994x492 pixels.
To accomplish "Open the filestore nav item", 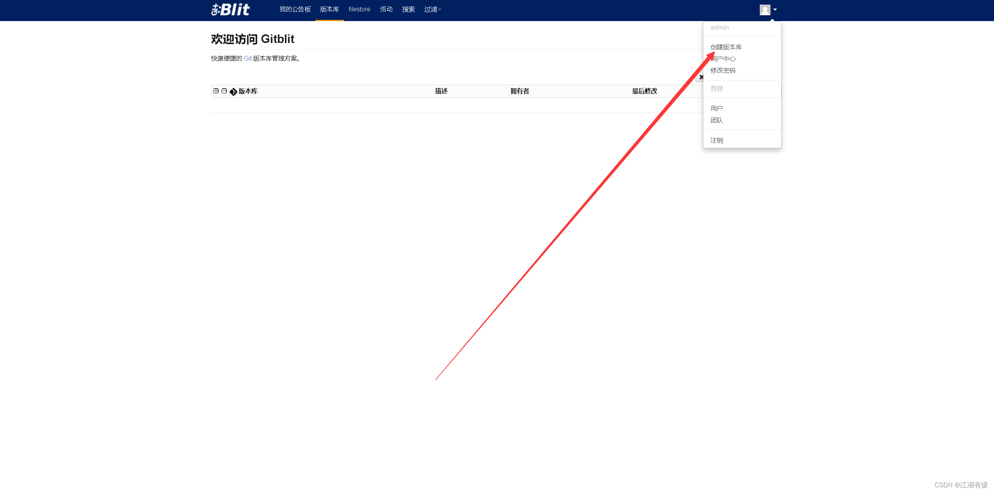I will tap(359, 9).
